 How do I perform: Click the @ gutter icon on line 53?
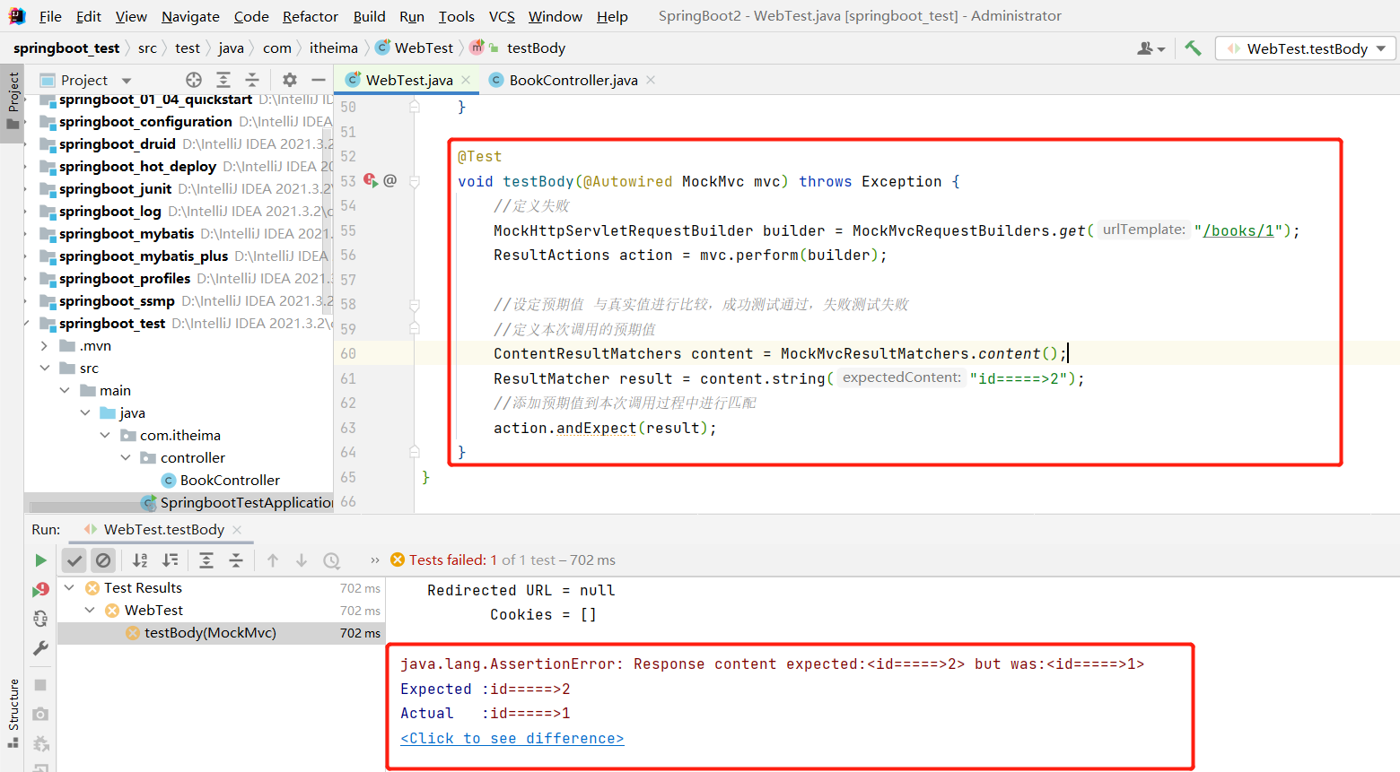click(x=390, y=180)
